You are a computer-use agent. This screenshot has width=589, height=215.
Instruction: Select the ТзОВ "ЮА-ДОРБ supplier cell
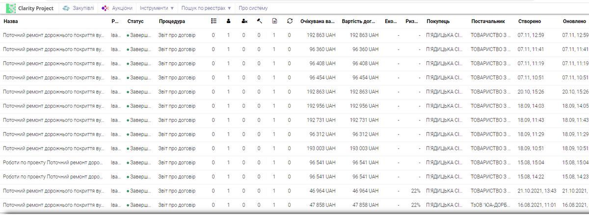point(491,205)
